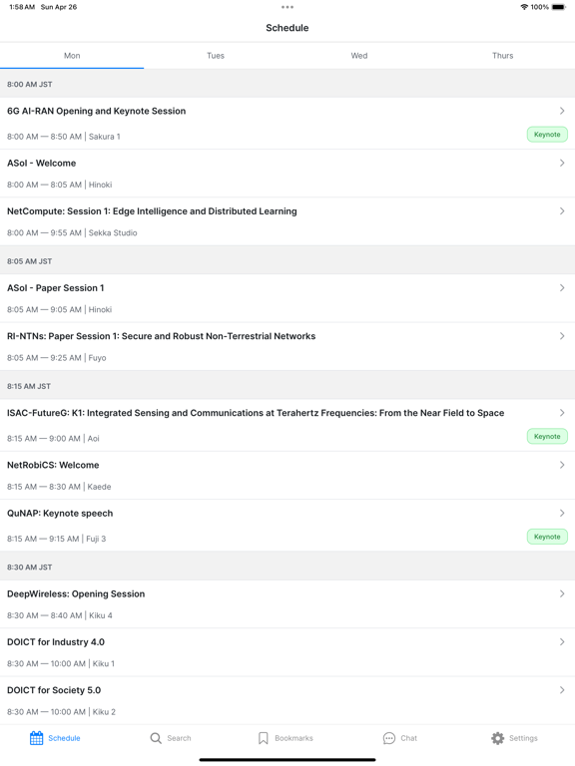Screen dimensions: 575x766
Task: Open the Chat bubble icon
Action: 389,738
